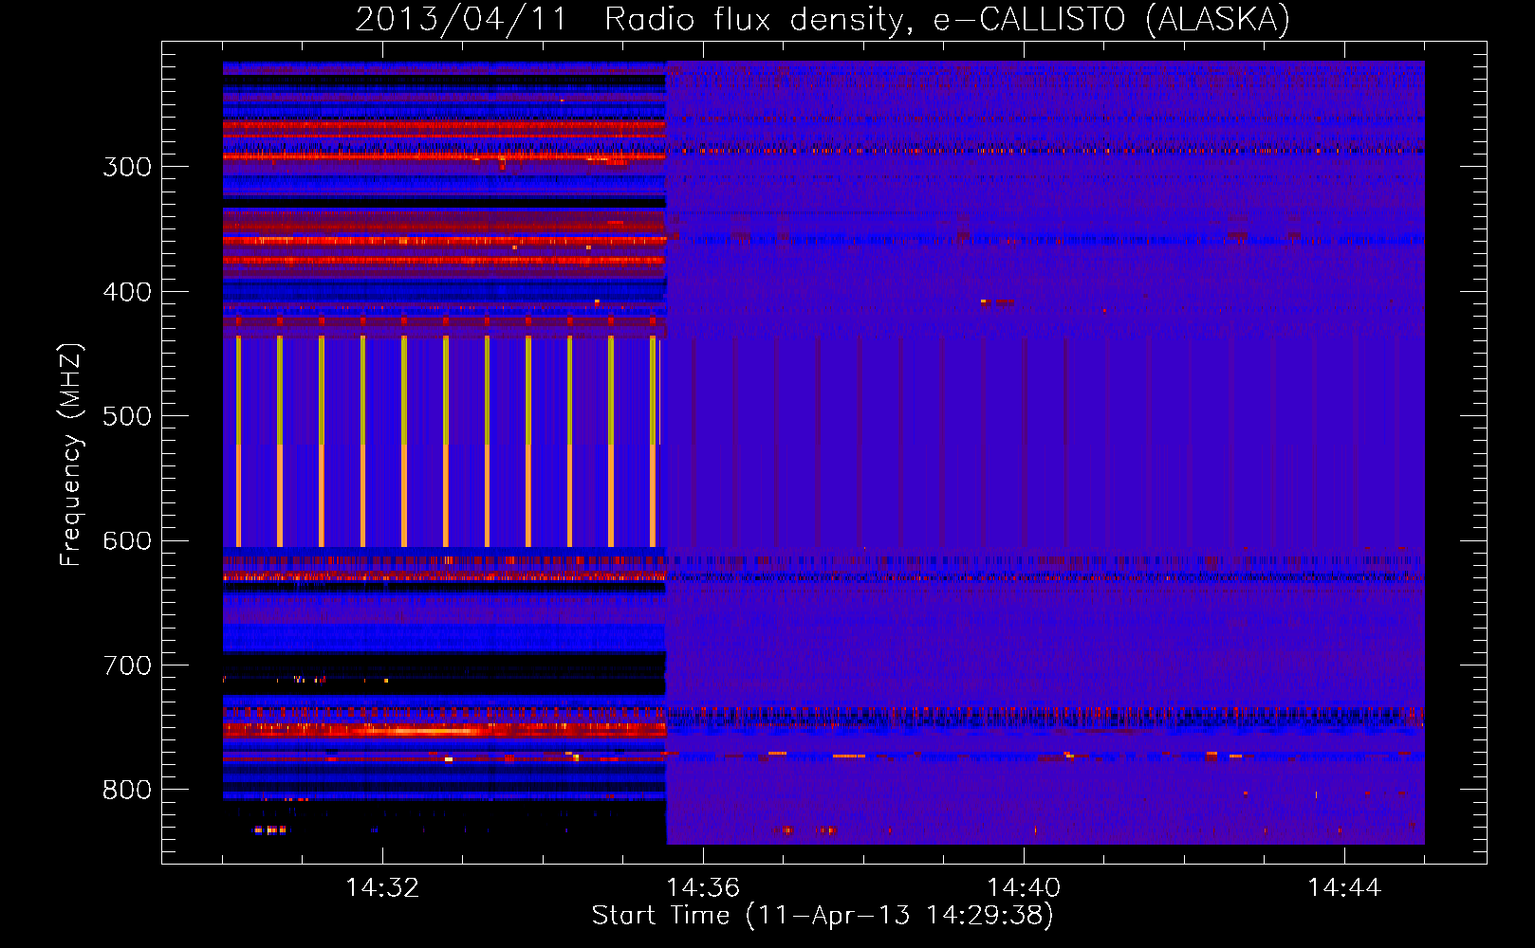This screenshot has height=948, width=1535.
Task: Click the 400 frequency tick label
Action: click(127, 292)
